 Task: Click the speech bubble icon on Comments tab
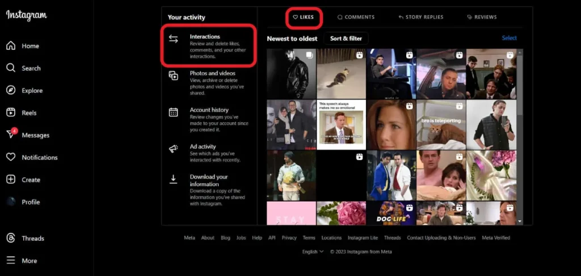point(340,17)
